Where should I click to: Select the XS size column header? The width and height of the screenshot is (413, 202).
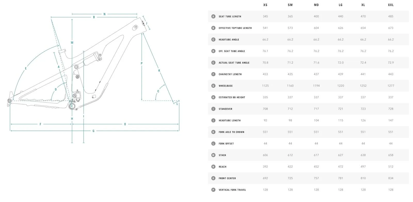[x=265, y=5]
